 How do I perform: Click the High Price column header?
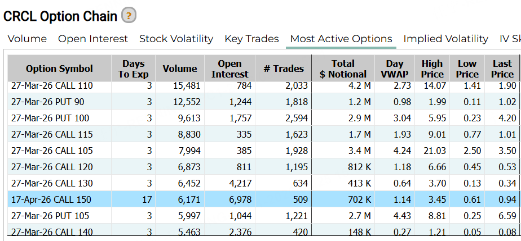tap(432, 69)
